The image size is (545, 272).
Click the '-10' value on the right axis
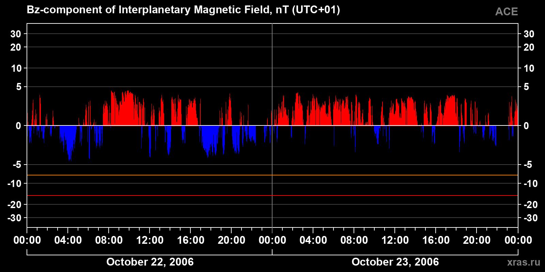pyautogui.click(x=530, y=184)
